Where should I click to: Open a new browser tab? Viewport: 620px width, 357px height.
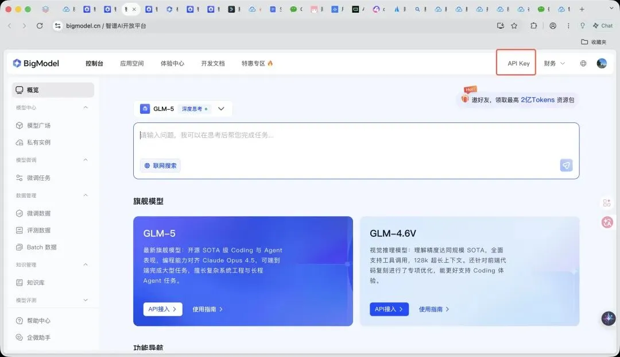pos(582,9)
